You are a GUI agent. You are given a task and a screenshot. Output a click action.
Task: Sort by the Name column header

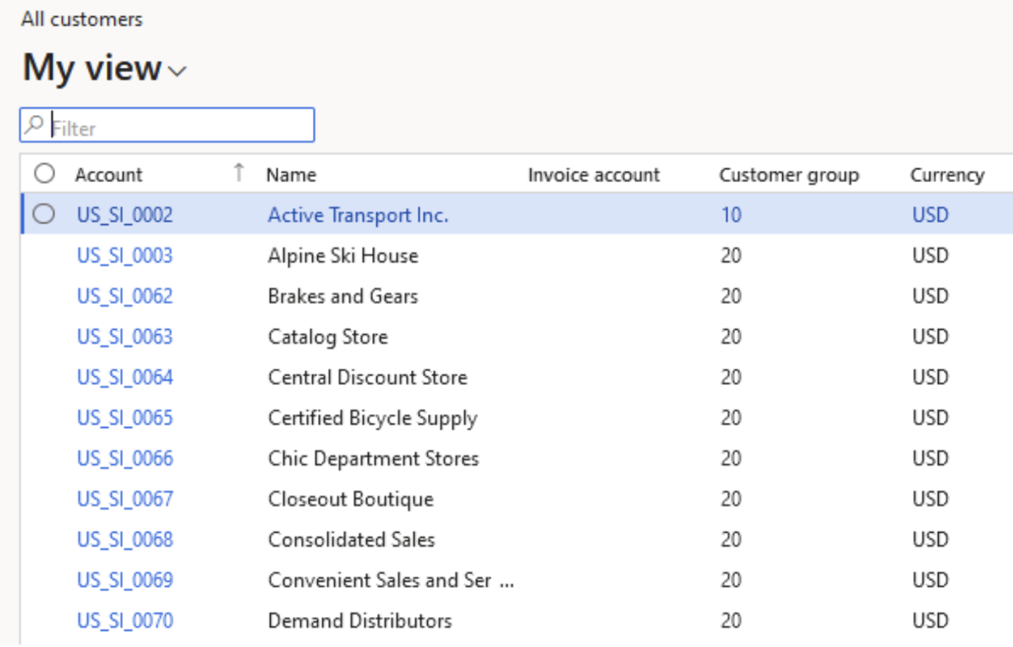(291, 175)
